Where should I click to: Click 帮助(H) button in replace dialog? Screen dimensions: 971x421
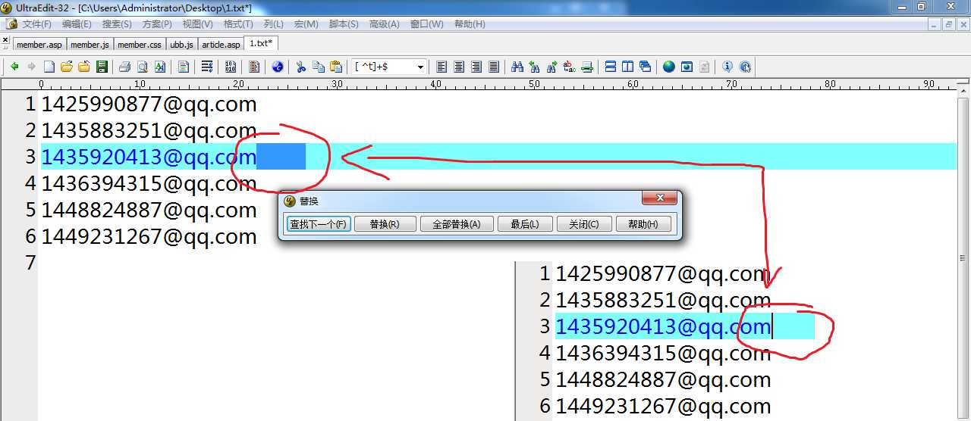(643, 224)
